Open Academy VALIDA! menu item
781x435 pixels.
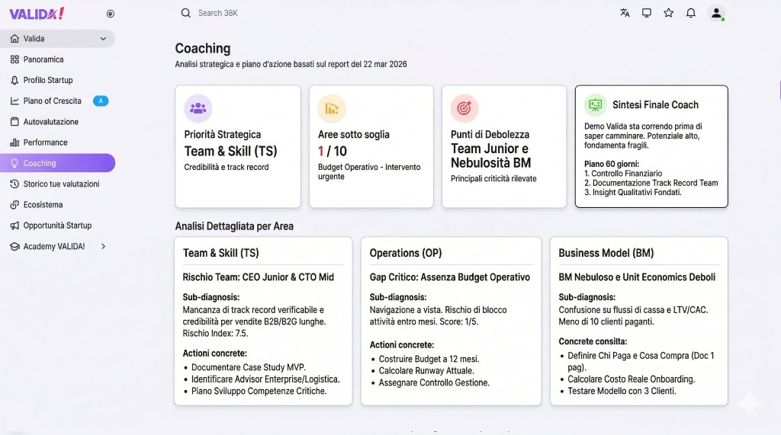58,246
